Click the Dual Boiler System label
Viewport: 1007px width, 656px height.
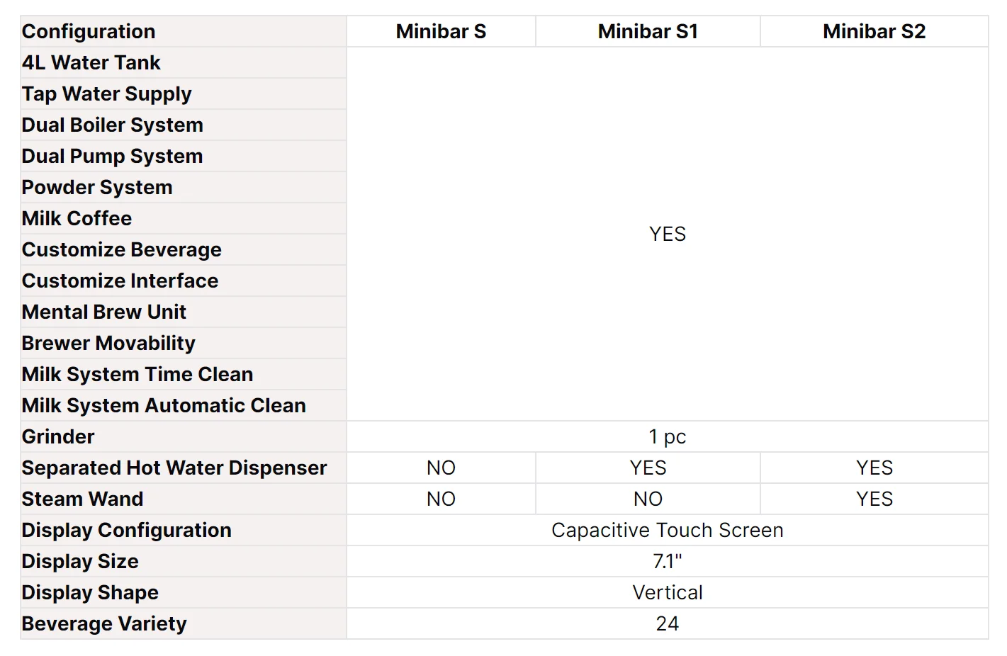pos(113,125)
